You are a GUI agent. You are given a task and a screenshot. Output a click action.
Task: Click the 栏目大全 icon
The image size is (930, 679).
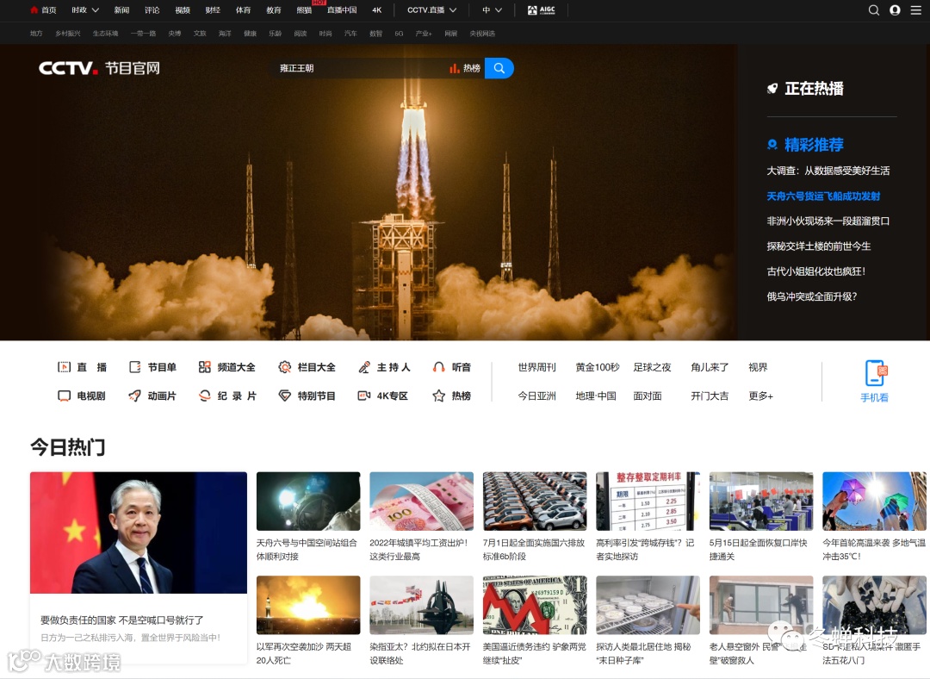pos(285,367)
